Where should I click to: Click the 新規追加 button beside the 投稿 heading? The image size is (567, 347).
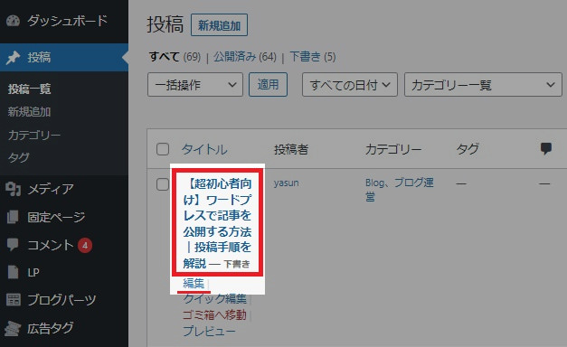[x=219, y=25]
